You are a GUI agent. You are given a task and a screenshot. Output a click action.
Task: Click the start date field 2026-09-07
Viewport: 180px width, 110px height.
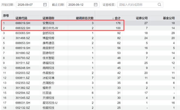[x=32, y=5]
